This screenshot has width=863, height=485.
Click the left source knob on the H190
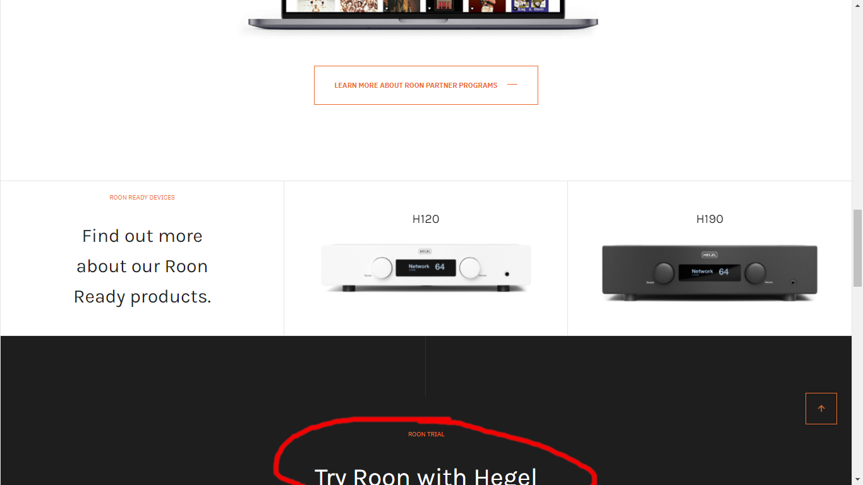tap(663, 273)
